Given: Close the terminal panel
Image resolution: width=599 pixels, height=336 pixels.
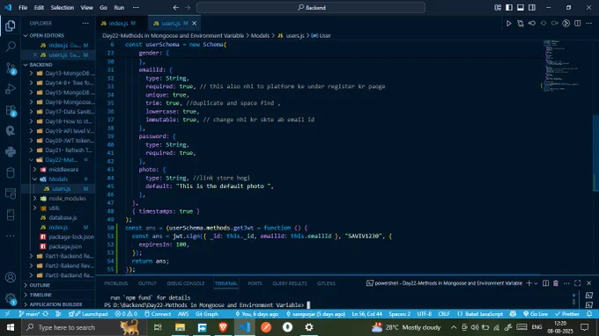Looking at the screenshot, I should (588, 283).
